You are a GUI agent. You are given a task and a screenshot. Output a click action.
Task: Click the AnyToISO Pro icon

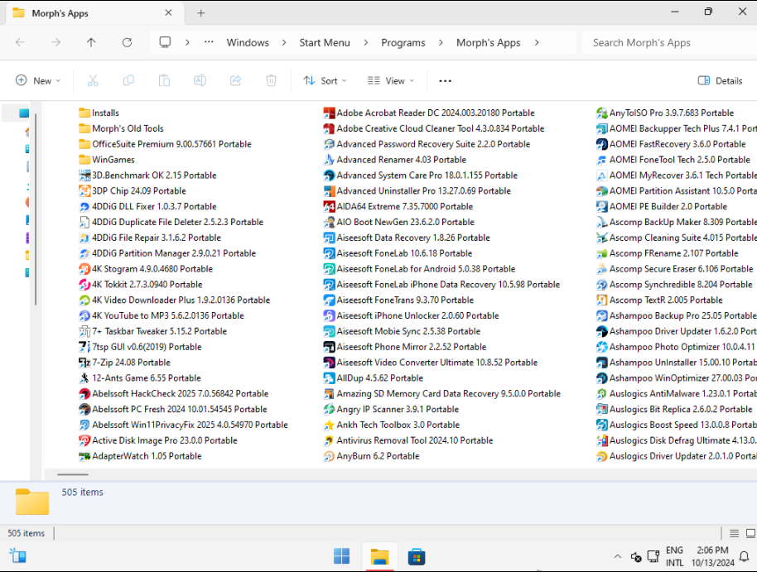[601, 113]
